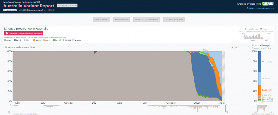Go to Geographic Breakdown section

point(174,19)
